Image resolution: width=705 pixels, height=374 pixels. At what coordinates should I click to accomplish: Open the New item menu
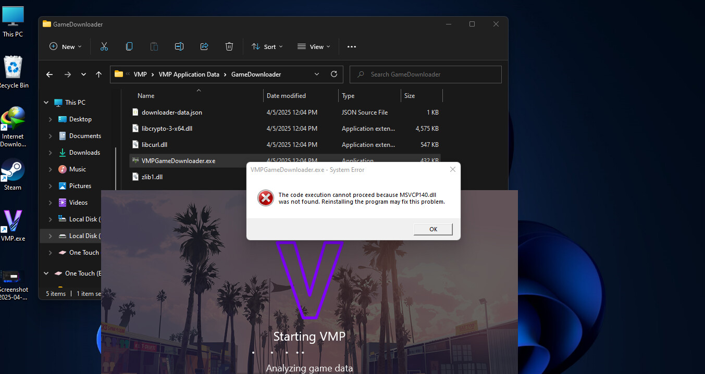[x=66, y=46]
